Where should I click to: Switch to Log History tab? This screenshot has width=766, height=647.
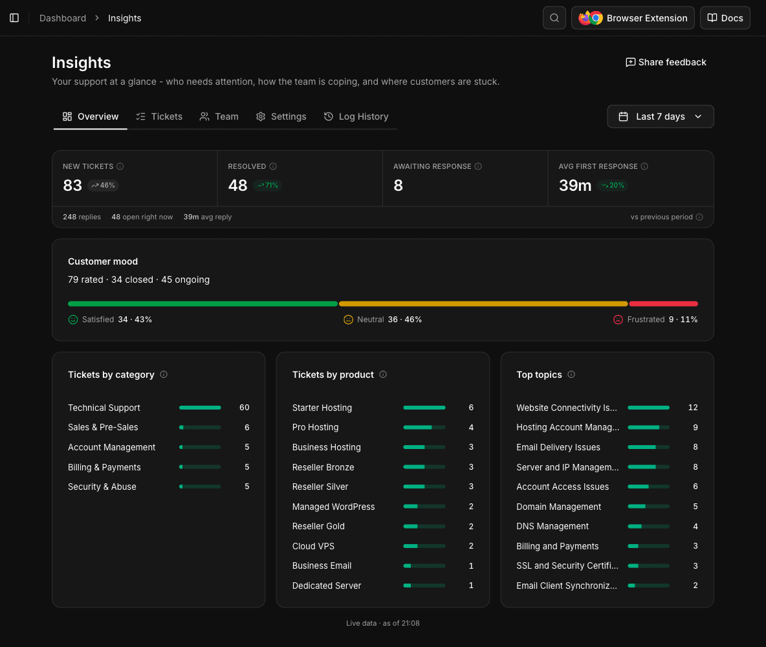tap(356, 116)
